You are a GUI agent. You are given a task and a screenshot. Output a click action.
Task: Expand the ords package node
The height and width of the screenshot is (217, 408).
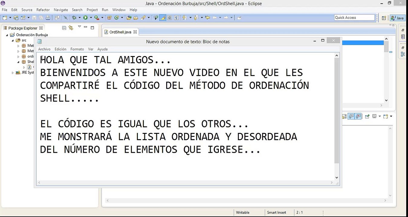pos(18,57)
